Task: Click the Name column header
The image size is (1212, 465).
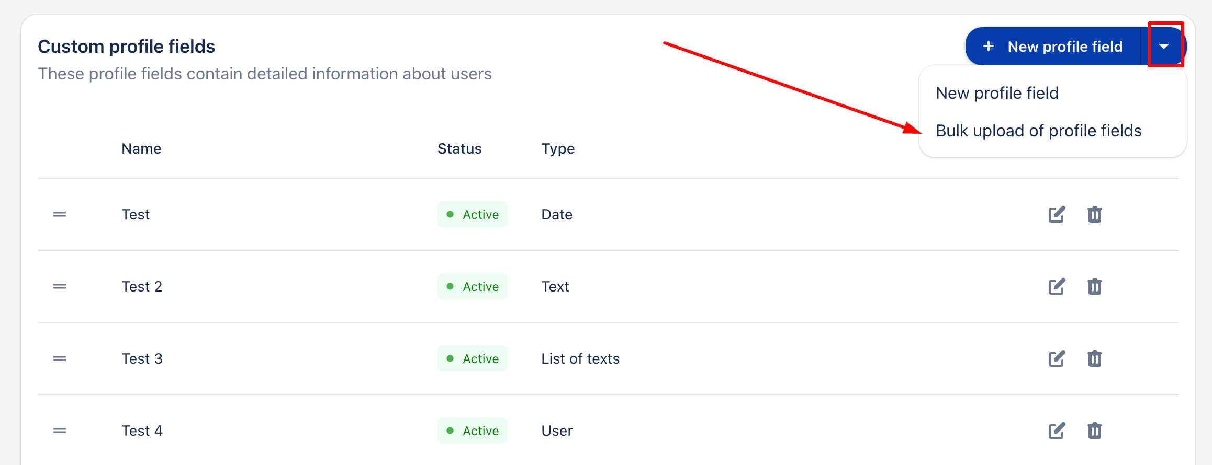Action: (x=141, y=149)
